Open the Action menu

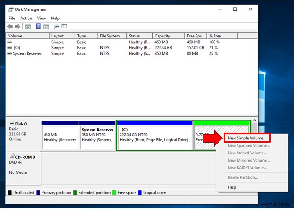point(26,18)
